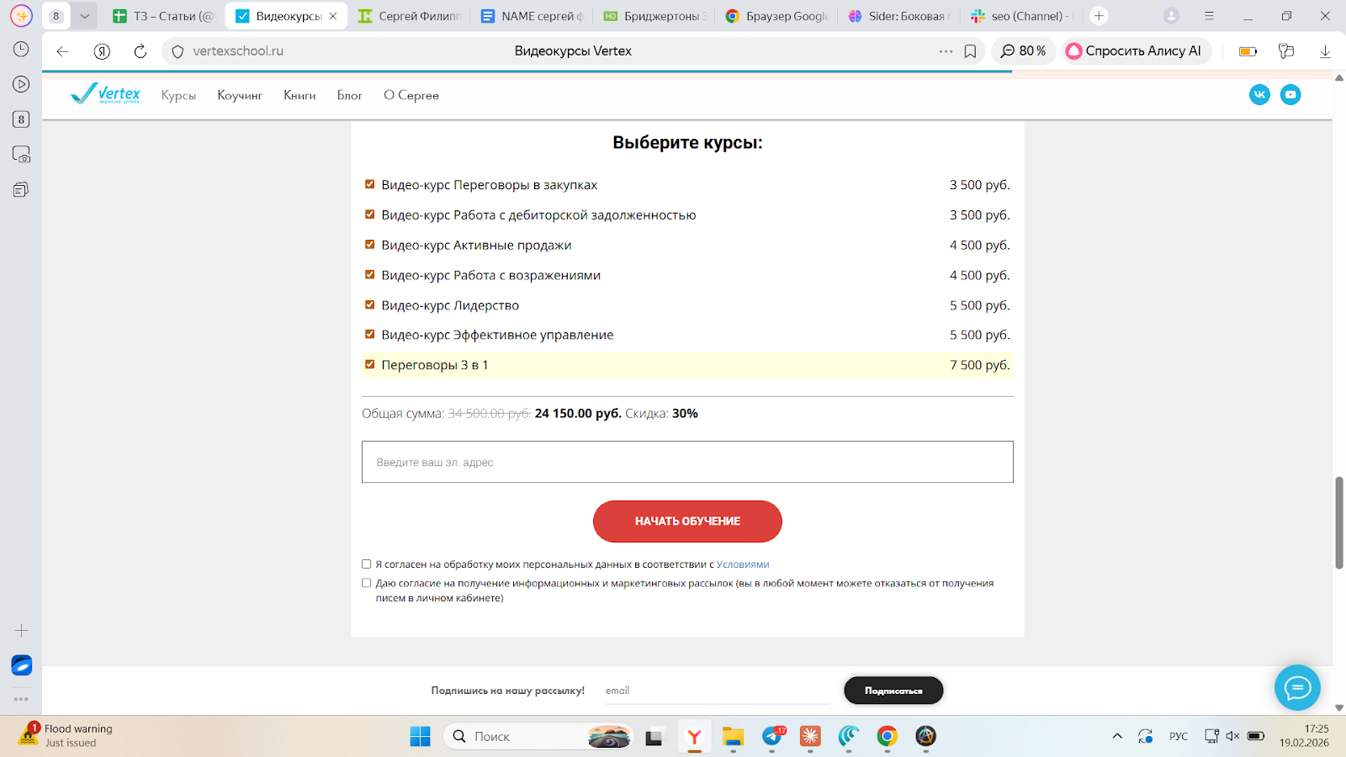Open the browser downloads icon
Viewport: 1346px width, 757px height.
[x=1325, y=51]
